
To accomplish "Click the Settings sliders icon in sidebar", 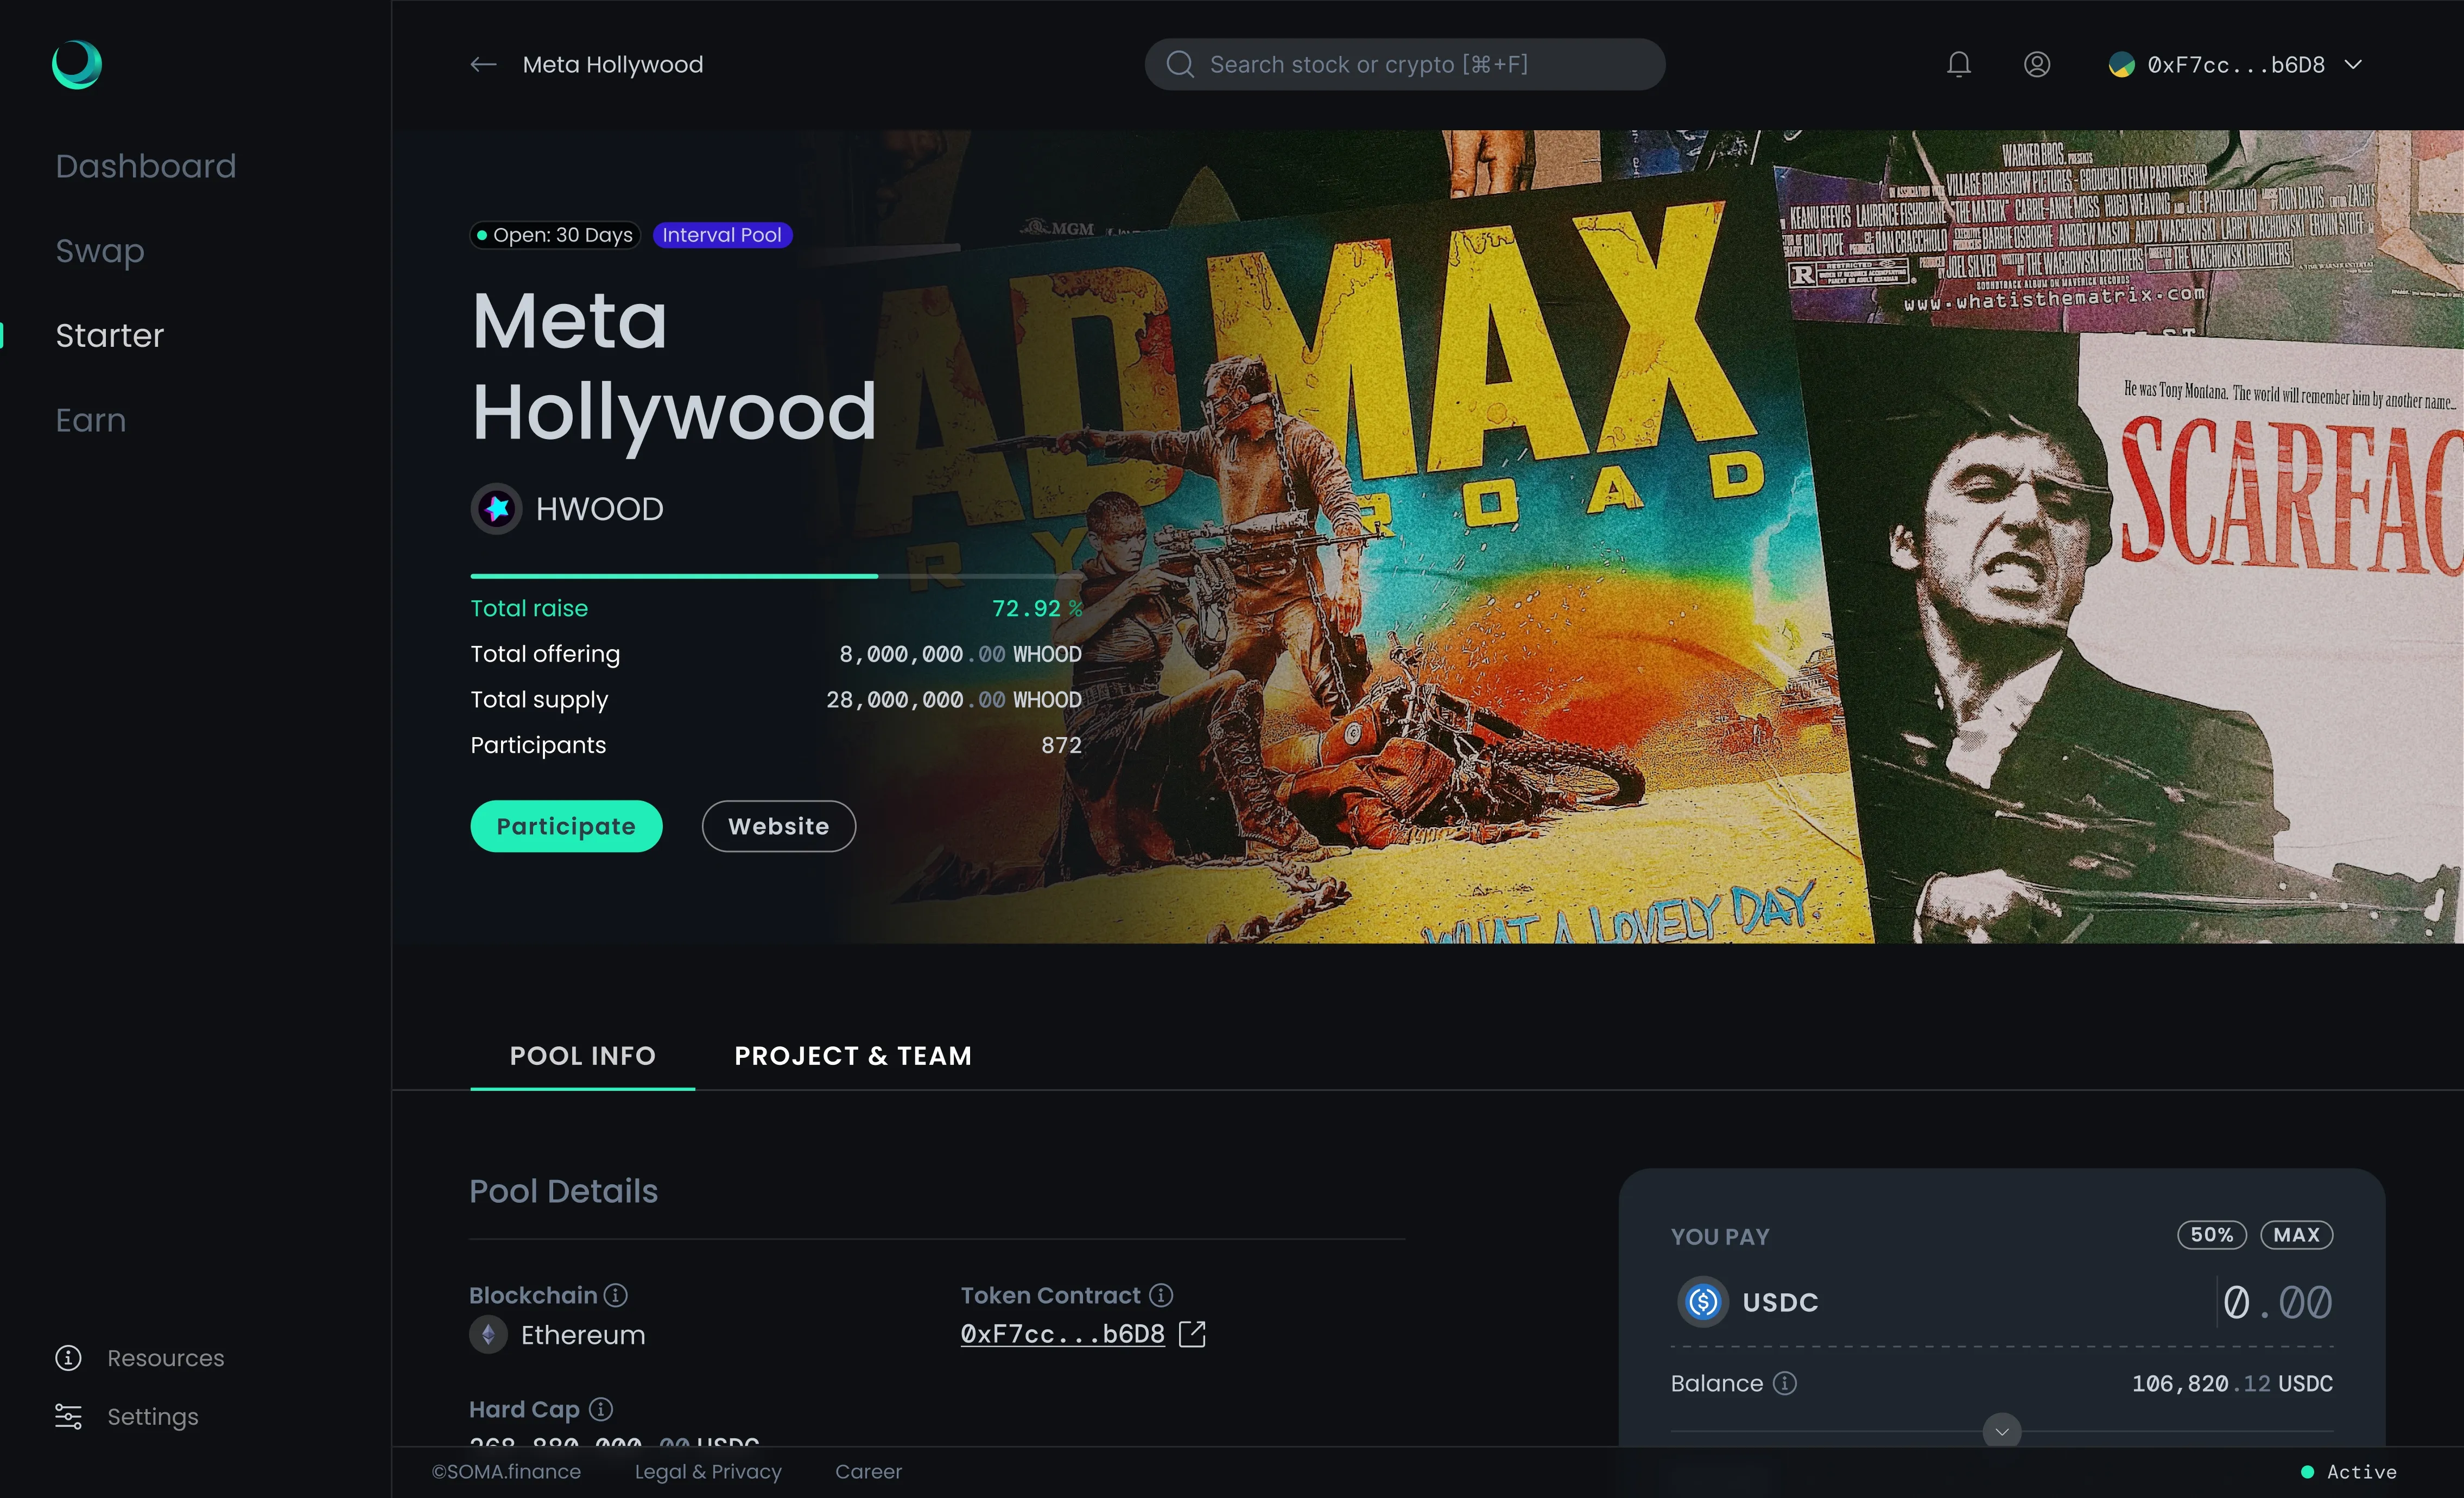I will 68,1417.
